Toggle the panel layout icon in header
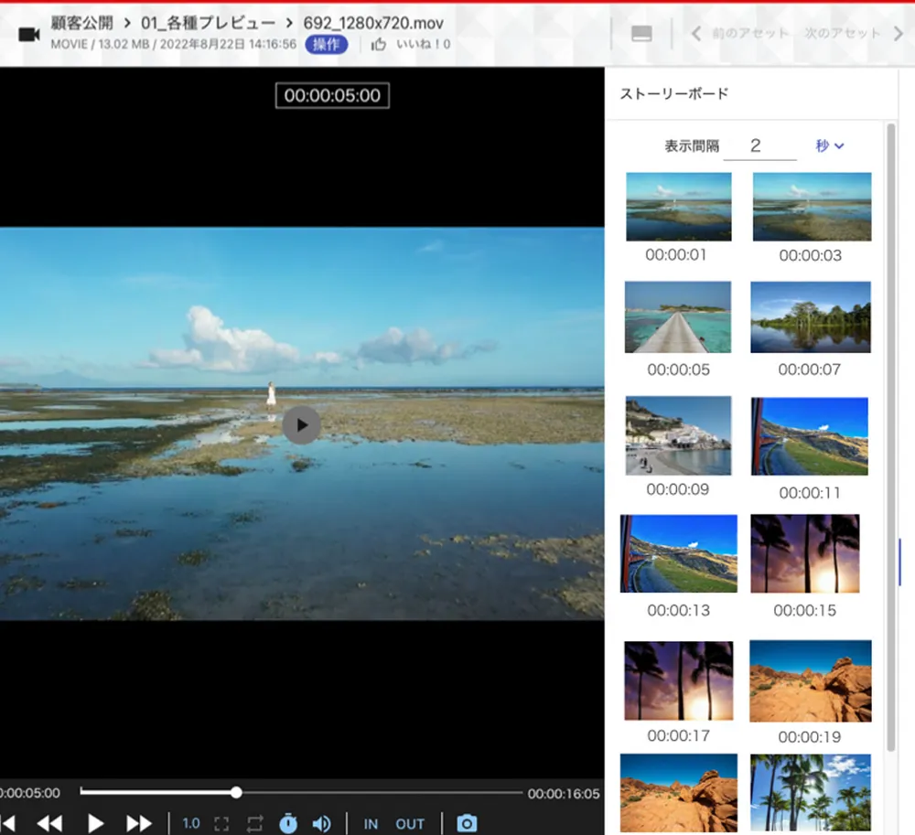915x835 pixels. (642, 34)
